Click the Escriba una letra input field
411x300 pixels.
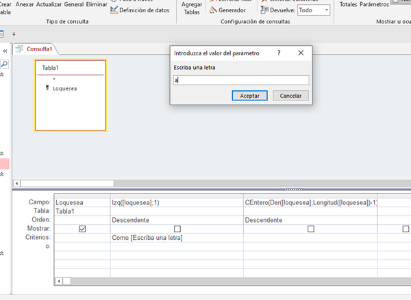(241, 80)
